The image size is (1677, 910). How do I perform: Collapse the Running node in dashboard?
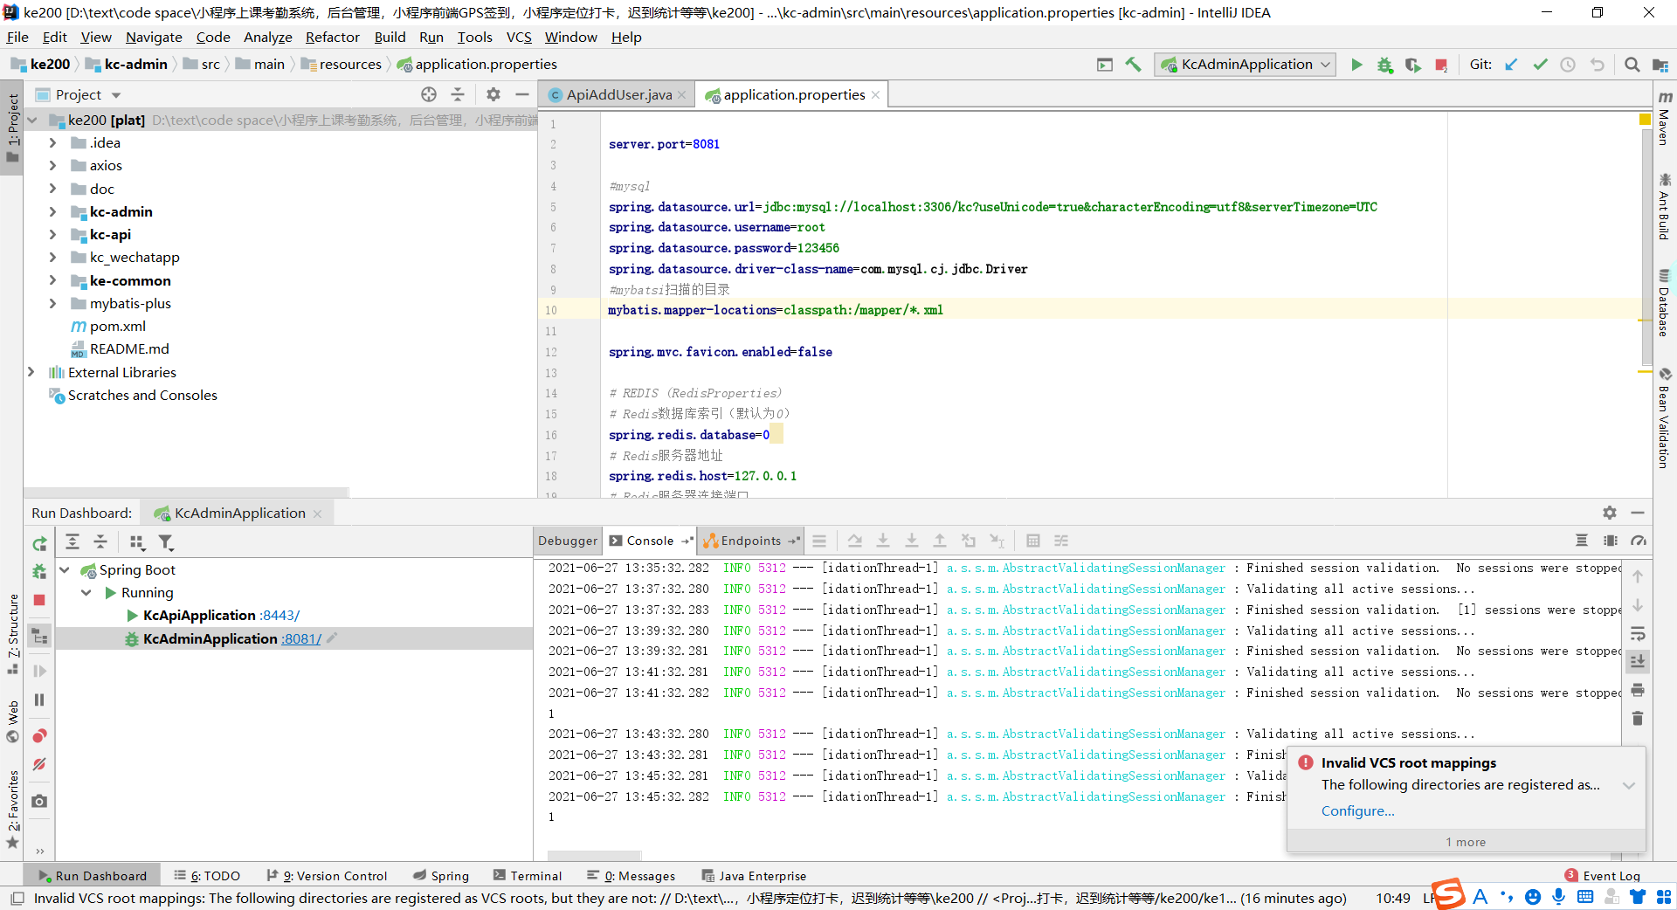(x=86, y=592)
